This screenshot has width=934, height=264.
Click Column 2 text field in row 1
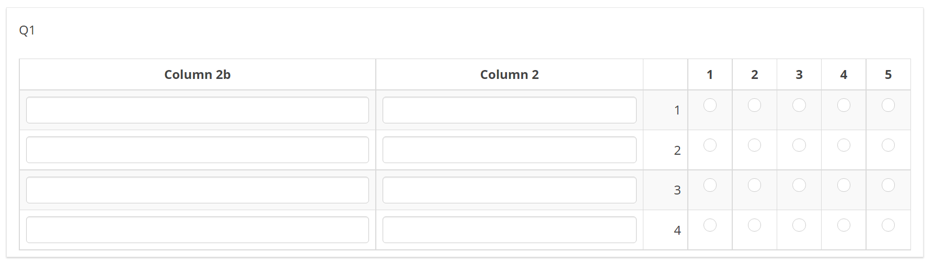509,110
